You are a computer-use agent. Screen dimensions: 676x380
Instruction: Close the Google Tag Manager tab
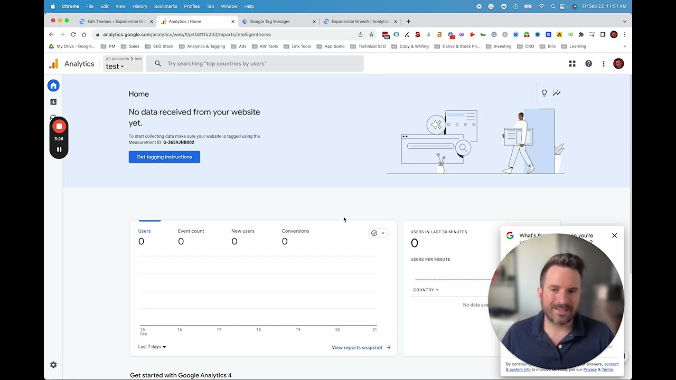[314, 22]
